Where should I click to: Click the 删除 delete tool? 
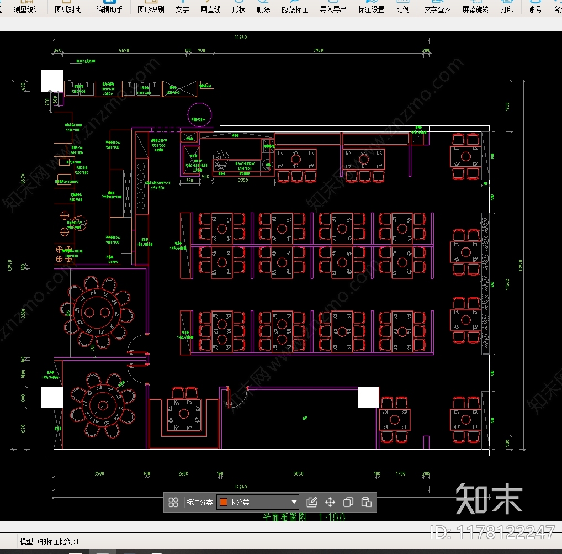[x=263, y=7]
